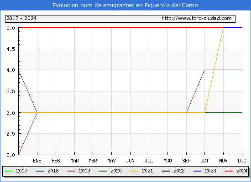Click the 2024 red legend swatch
This screenshot has width=251, height=182.
click(229, 171)
